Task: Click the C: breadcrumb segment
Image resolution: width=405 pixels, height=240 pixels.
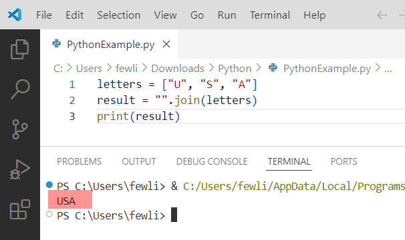Action: click(58, 68)
